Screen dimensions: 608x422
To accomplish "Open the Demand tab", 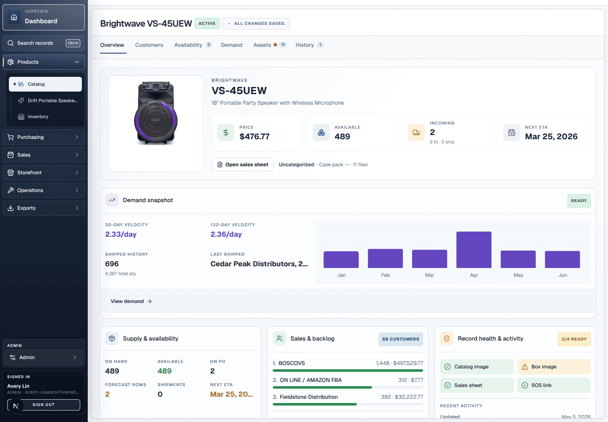I will (x=231, y=45).
